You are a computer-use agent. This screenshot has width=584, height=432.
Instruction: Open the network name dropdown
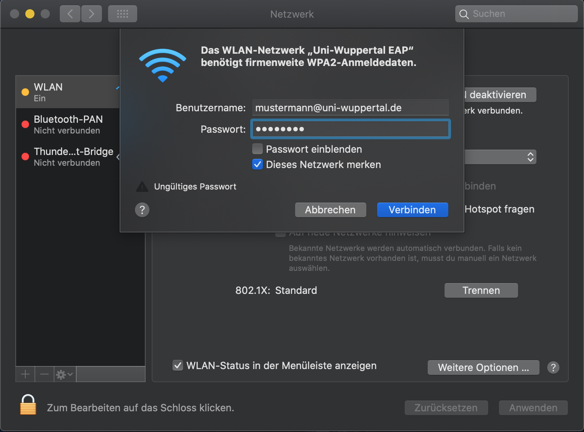pos(500,157)
